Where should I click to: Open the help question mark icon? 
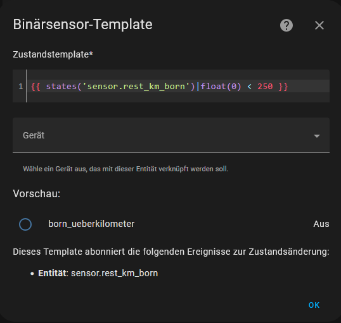tap(286, 25)
